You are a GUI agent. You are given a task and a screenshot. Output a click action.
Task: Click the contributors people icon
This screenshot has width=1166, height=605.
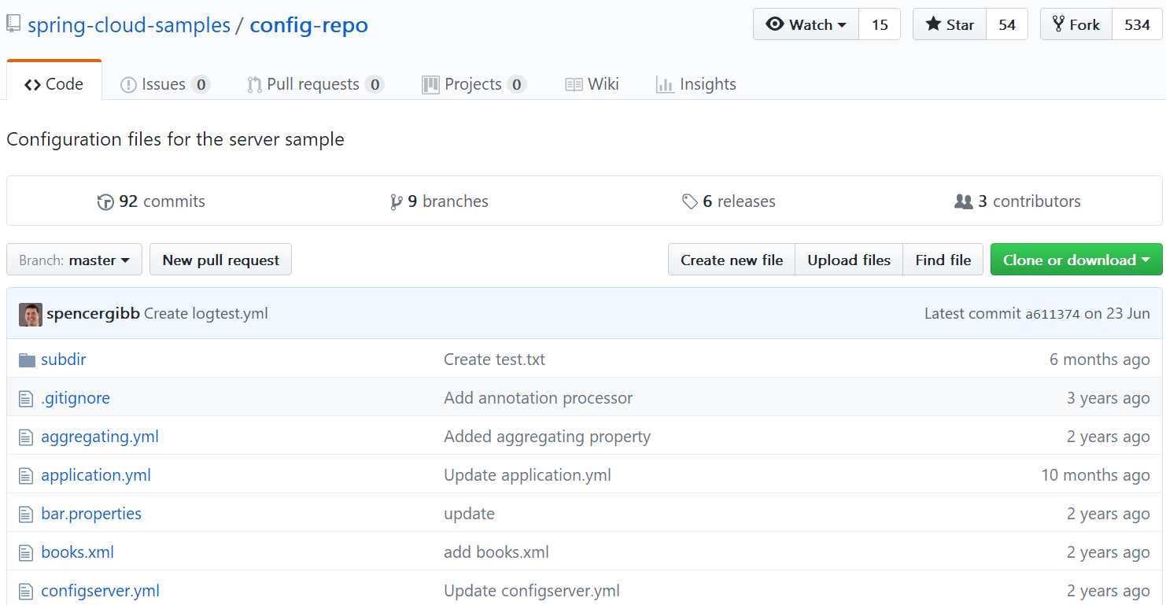tap(963, 202)
